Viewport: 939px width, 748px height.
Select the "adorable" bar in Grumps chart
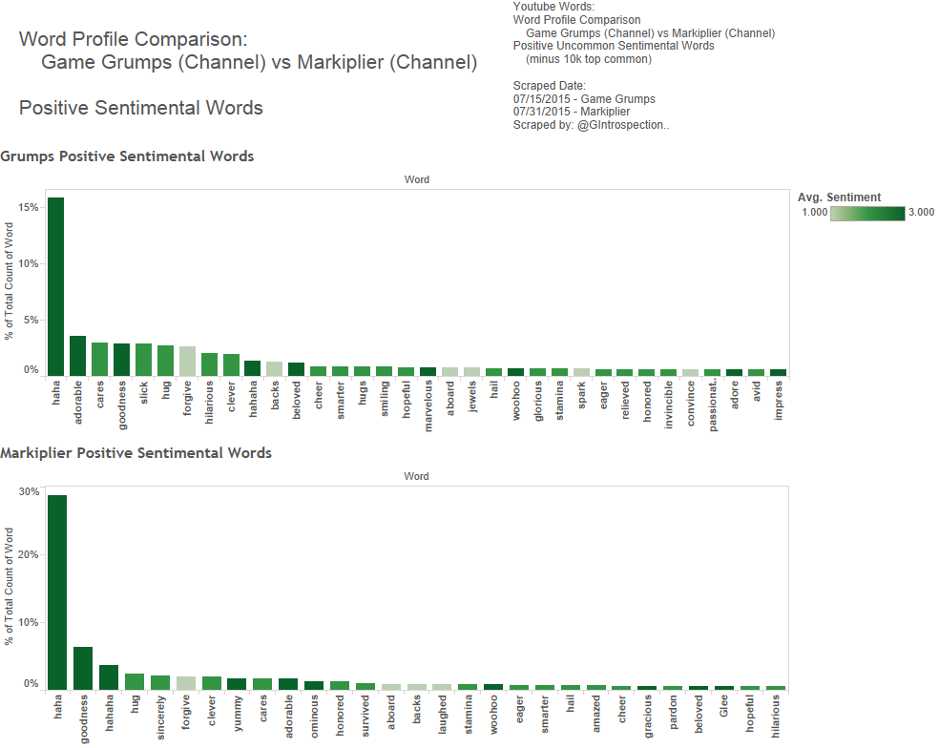coord(77,356)
